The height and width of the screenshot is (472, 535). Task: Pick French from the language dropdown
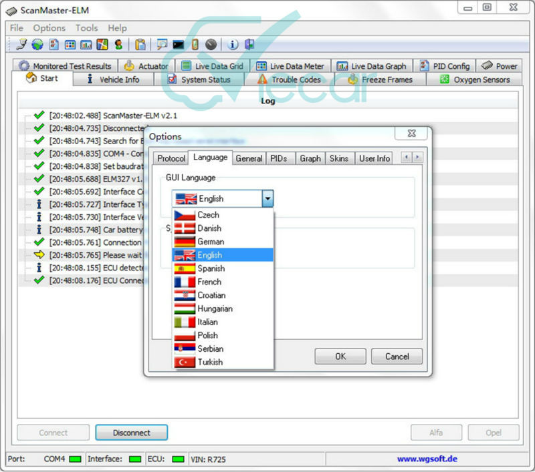(x=209, y=282)
